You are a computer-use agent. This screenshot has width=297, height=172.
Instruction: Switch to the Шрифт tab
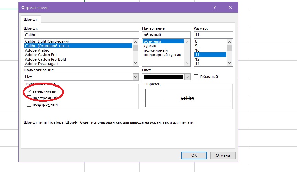pyautogui.click(x=31, y=20)
